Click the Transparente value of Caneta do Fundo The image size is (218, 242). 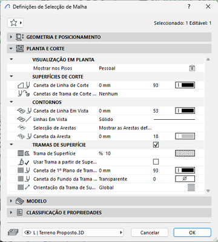coord(113,179)
